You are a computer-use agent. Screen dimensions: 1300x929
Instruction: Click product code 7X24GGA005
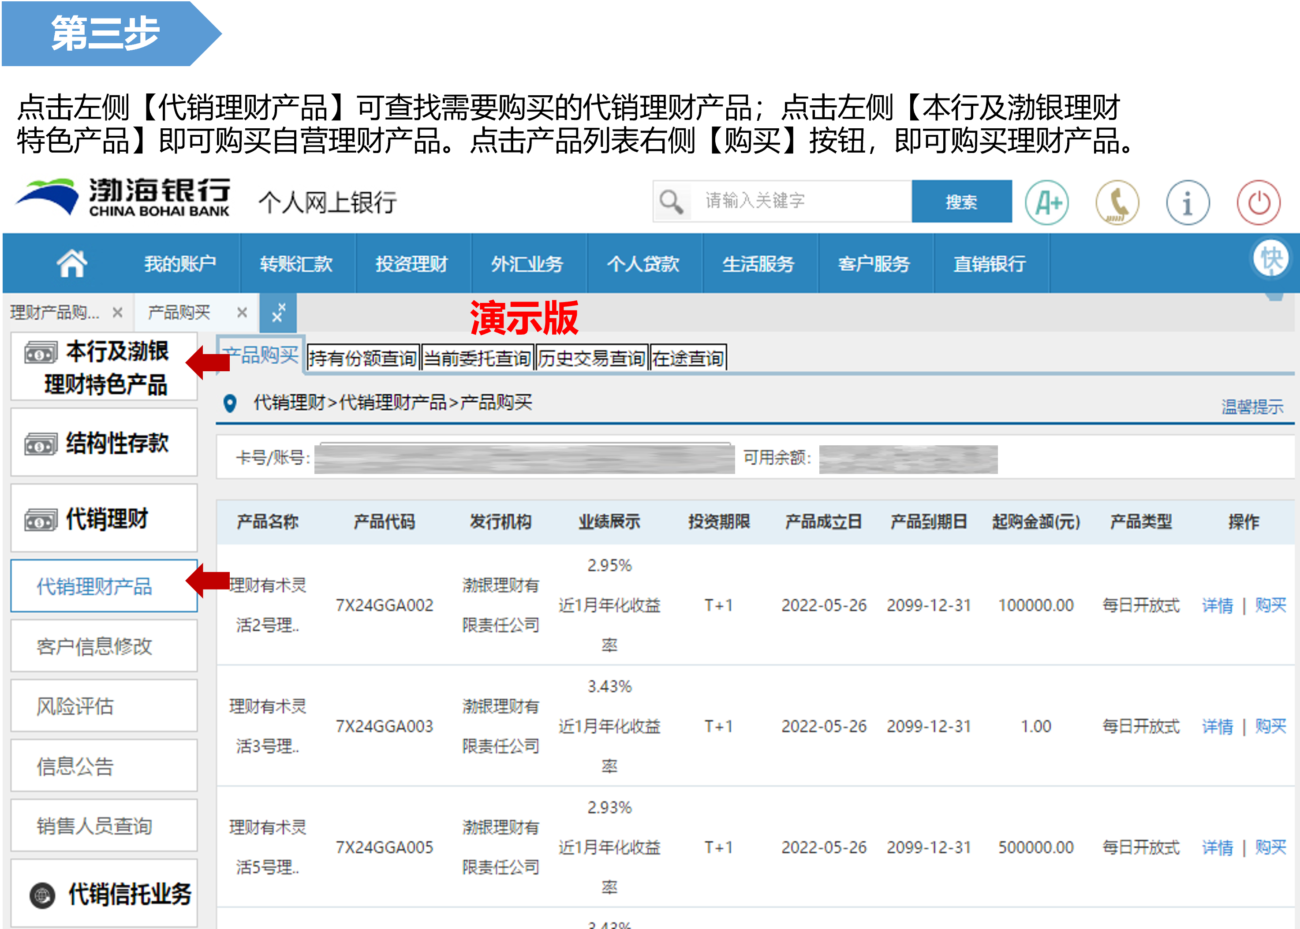385,847
